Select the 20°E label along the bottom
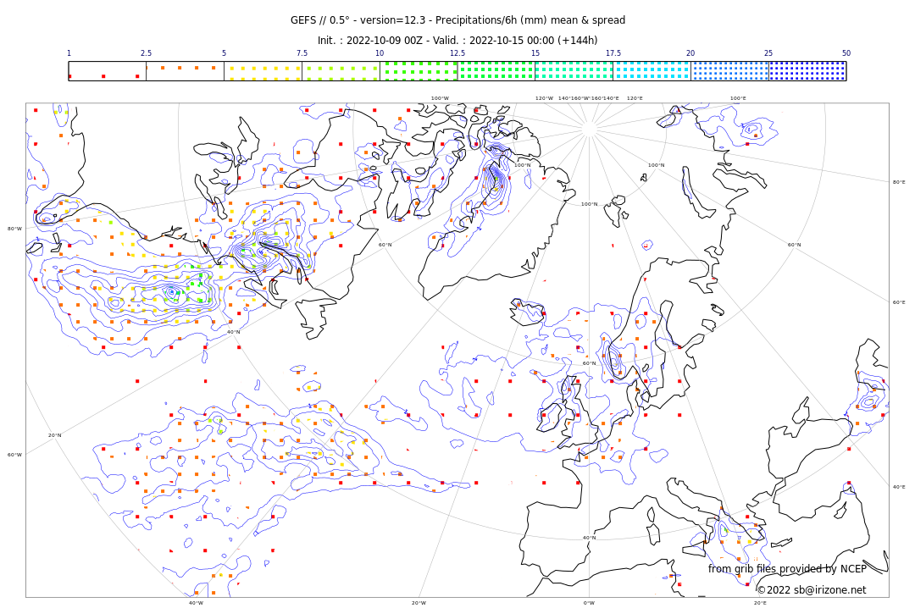Image resolution: width=915 pixels, height=608 pixels. (760, 603)
